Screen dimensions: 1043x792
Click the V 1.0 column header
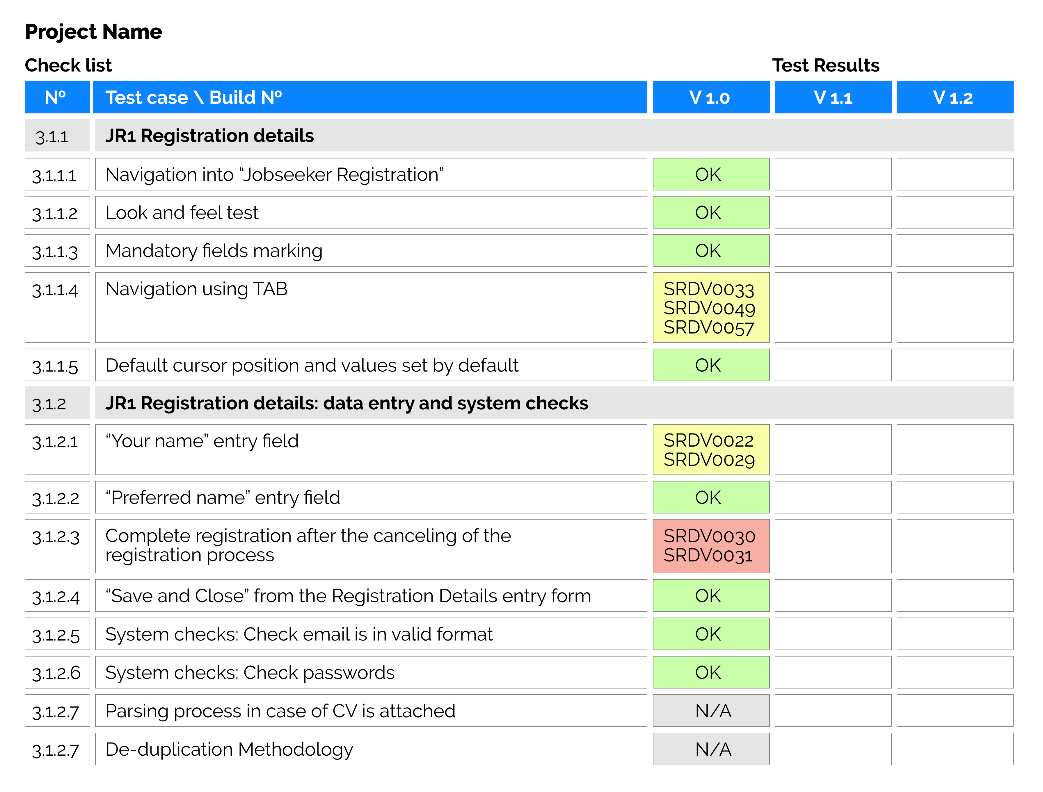click(x=710, y=98)
